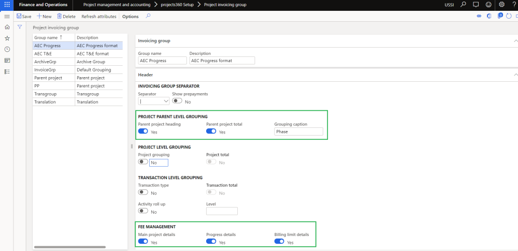Click the feedback smiley face icon

click(488, 5)
